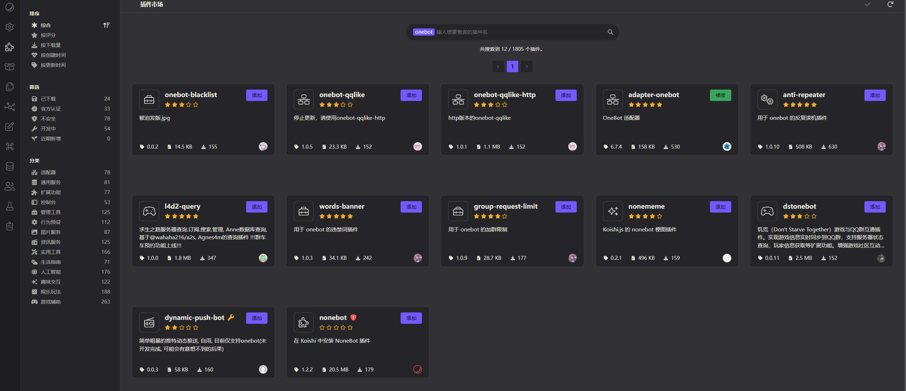
Task: Open the flask icon in the left sidebar
Action: pos(10,206)
